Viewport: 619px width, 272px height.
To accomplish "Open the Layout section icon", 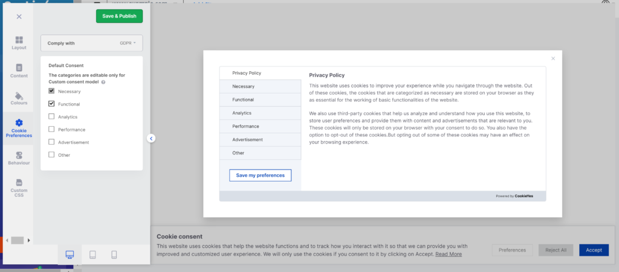I will coord(19,43).
